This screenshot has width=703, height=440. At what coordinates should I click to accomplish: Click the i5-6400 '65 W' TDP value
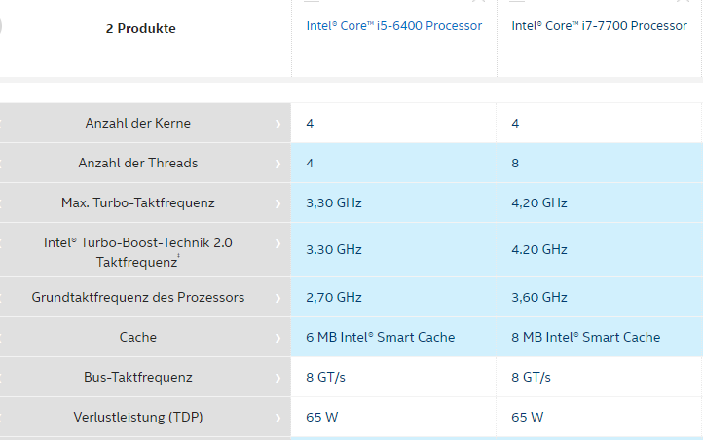pos(322,418)
